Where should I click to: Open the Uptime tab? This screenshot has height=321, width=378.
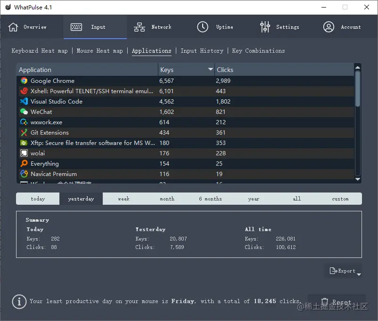221,27
